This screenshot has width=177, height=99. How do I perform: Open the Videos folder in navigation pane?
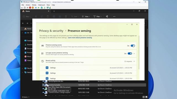[x=28, y=61]
